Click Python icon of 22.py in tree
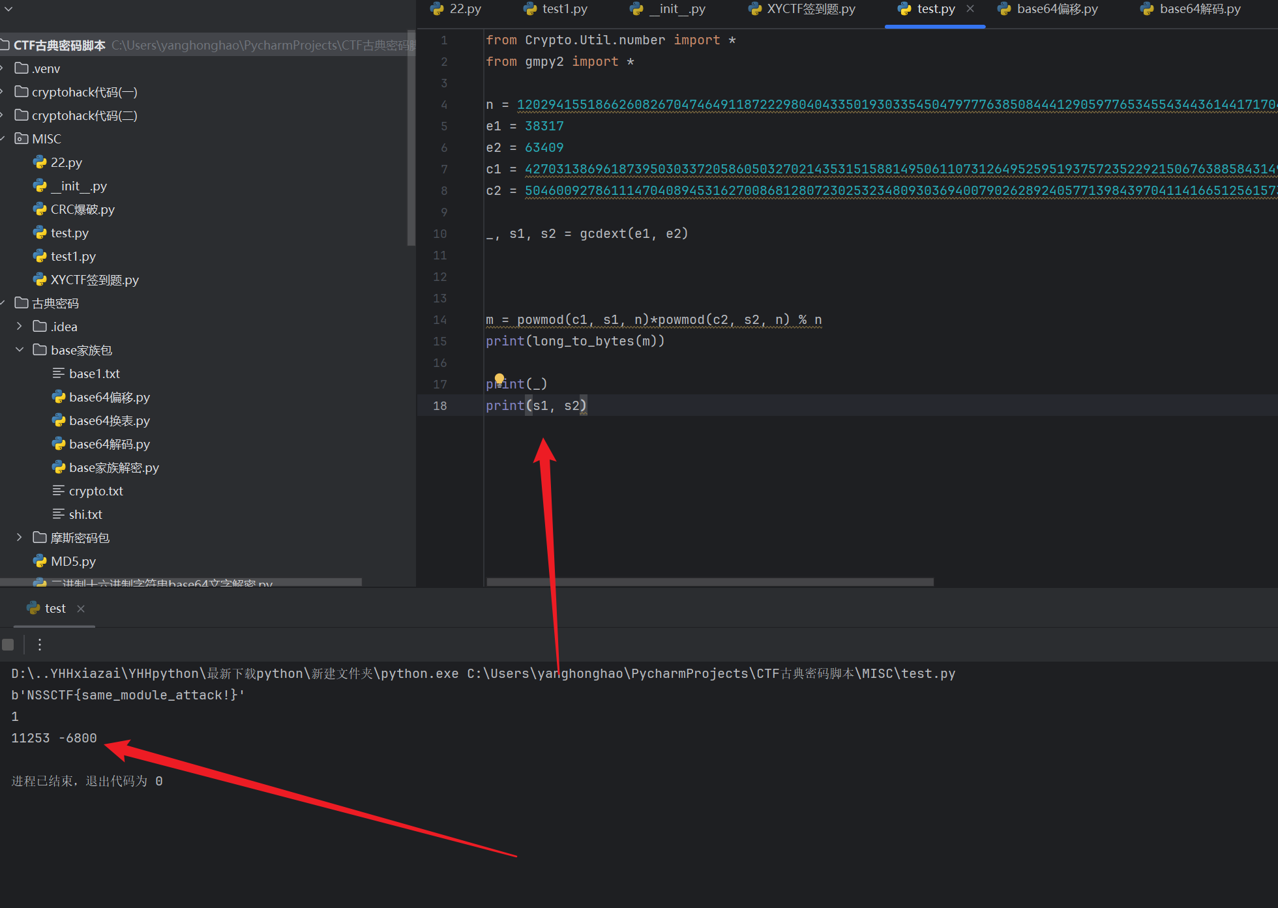The height and width of the screenshot is (908, 1278). [40, 162]
